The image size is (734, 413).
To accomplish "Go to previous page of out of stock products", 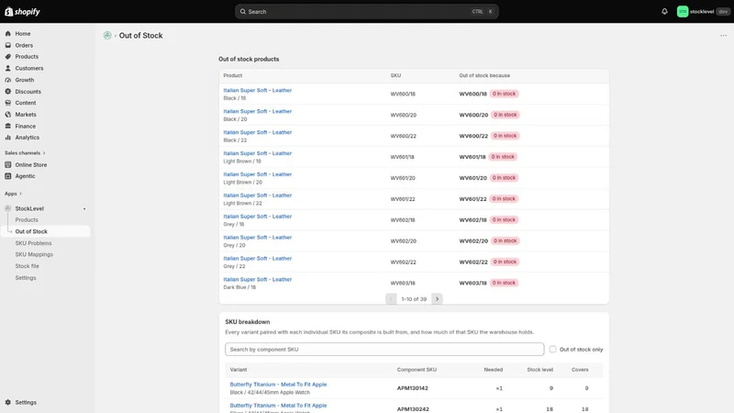I will [x=391, y=299].
